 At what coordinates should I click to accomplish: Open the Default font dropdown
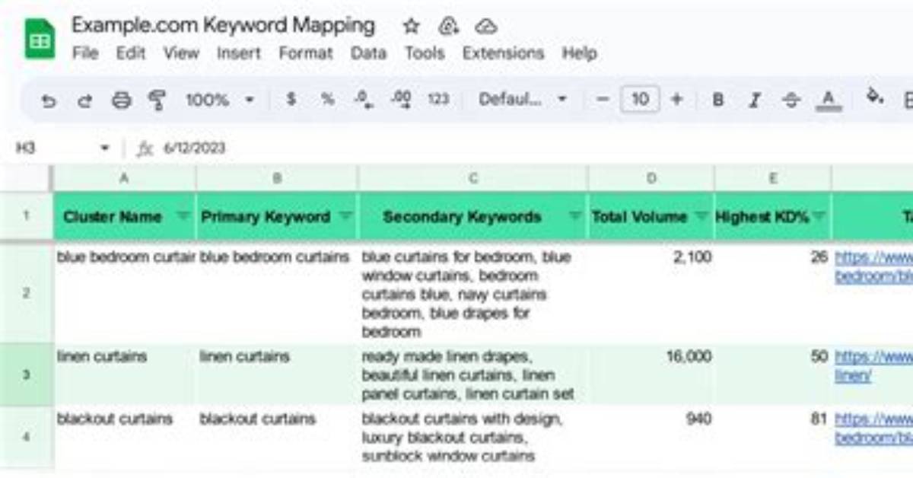pyautogui.click(x=523, y=100)
